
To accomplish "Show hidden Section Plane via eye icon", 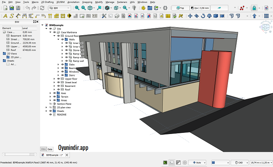I will (51, 104).
